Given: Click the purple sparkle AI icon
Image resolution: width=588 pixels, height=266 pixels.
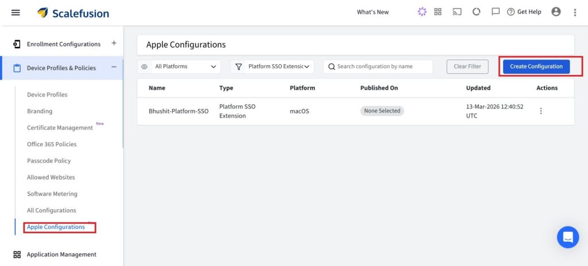Looking at the screenshot, I should pyautogui.click(x=422, y=12).
